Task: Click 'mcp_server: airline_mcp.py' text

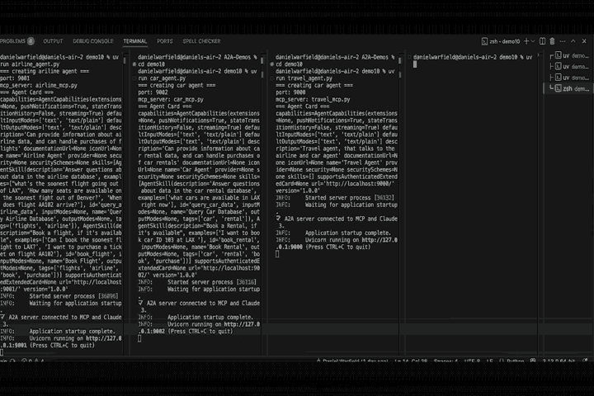Action: pos(39,86)
